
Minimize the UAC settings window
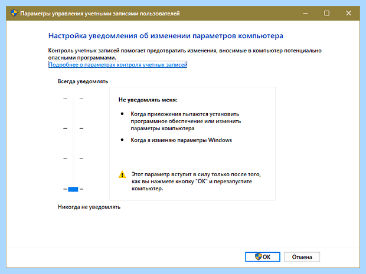coord(305,14)
